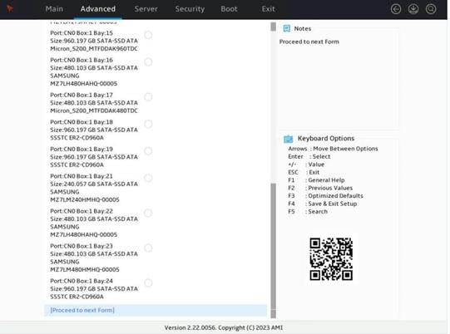This screenshot has width=450, height=334.
Task: Select the Bay:22 Samsung 480GB drive
Action: click(x=149, y=214)
